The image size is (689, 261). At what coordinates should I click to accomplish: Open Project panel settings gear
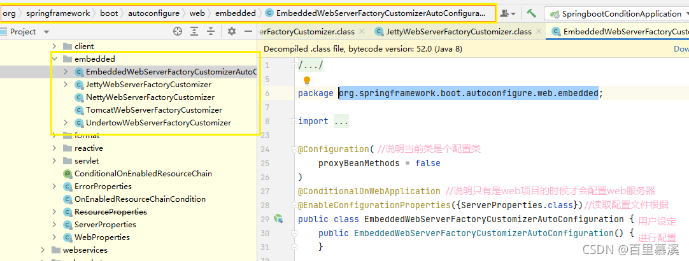[x=232, y=31]
